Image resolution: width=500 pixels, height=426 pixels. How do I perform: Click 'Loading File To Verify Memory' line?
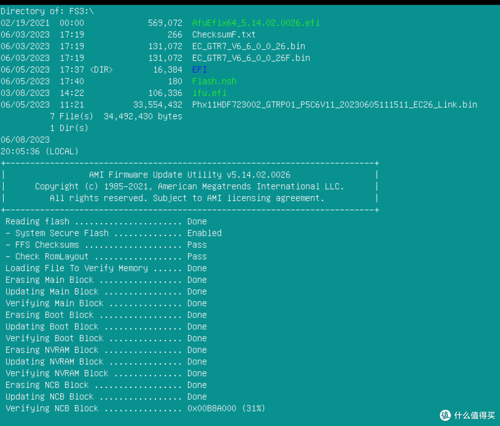106,268
